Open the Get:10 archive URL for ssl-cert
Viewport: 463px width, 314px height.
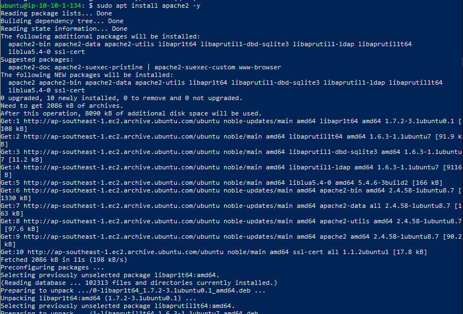(x=125, y=252)
